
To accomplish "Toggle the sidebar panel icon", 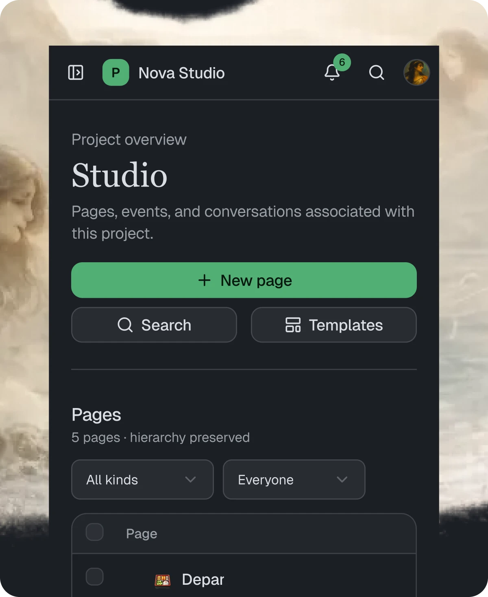I will pyautogui.click(x=76, y=72).
